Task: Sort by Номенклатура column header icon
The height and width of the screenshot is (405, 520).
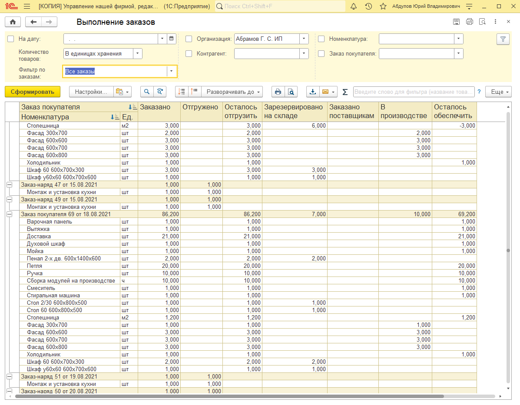Action: pyautogui.click(x=115, y=117)
